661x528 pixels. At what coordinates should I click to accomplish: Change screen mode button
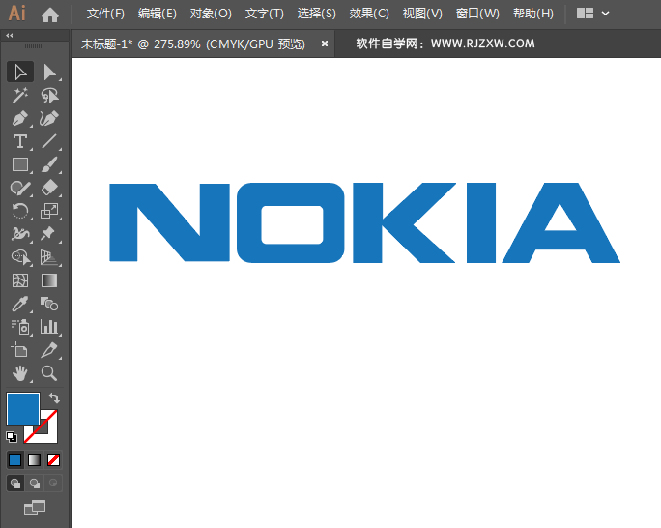(x=35, y=508)
